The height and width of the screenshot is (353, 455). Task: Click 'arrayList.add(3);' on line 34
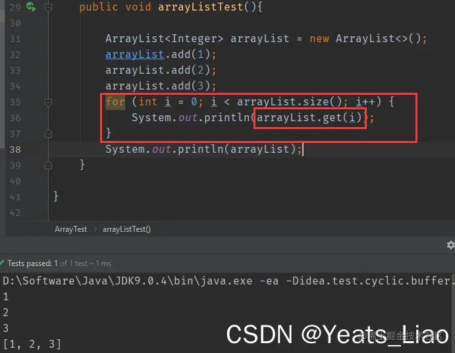coord(161,86)
